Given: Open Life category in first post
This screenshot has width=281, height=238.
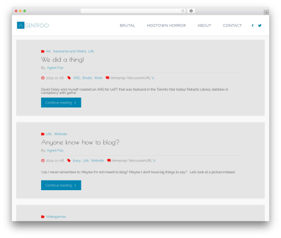Looking at the screenshot, I should coord(91,51).
